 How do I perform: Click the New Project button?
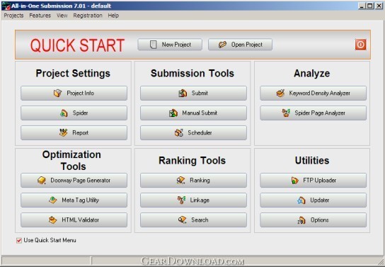(x=170, y=45)
